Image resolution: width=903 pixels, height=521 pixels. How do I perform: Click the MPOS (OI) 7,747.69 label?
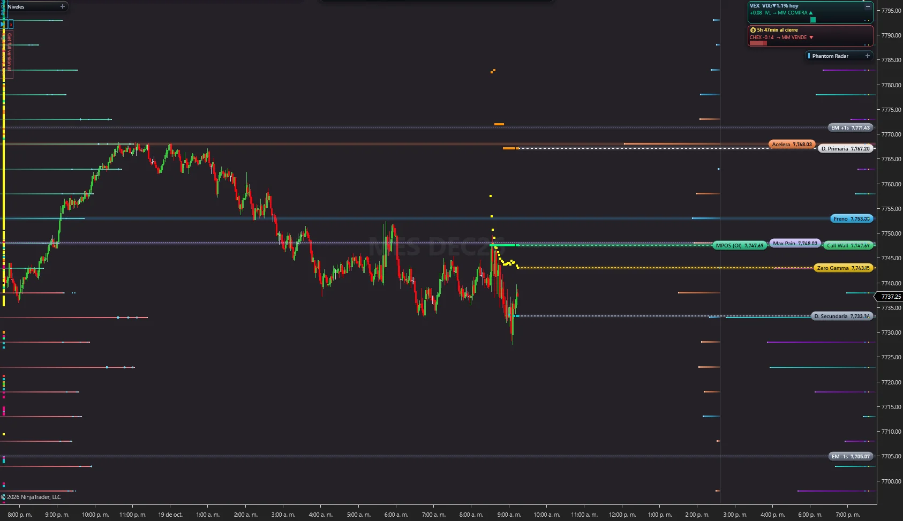click(740, 245)
